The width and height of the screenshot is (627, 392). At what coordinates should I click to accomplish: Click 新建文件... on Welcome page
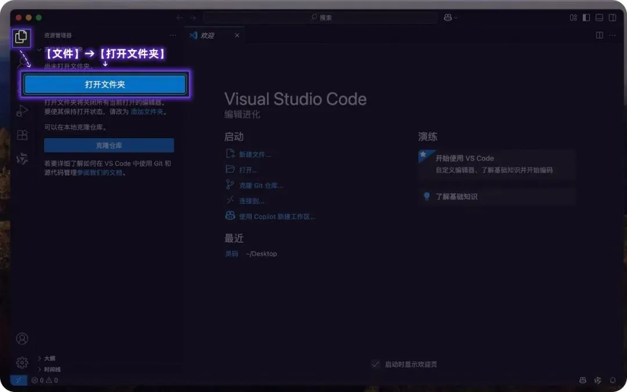tap(255, 154)
